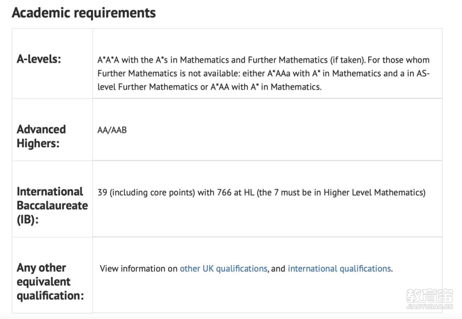Click the 'qualification:' word in last row
The image size is (462, 319).
coord(50,296)
